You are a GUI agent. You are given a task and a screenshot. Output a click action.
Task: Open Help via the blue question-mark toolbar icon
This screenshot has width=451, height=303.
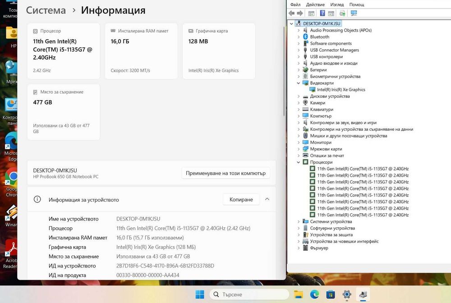tap(322, 13)
